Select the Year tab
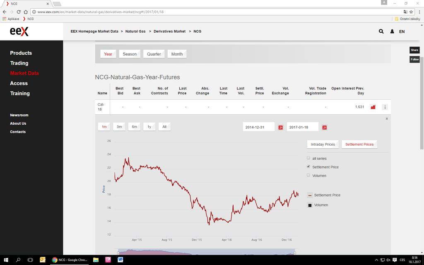 pyautogui.click(x=108, y=54)
